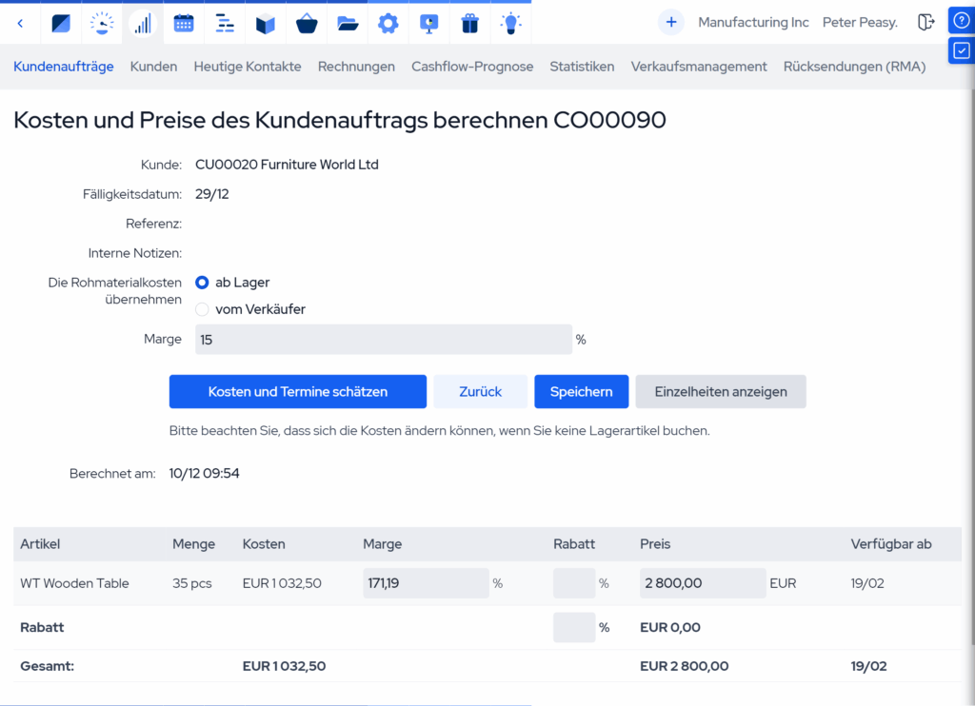Open the stock book icon
Image resolution: width=975 pixels, height=706 pixels.
click(x=266, y=23)
